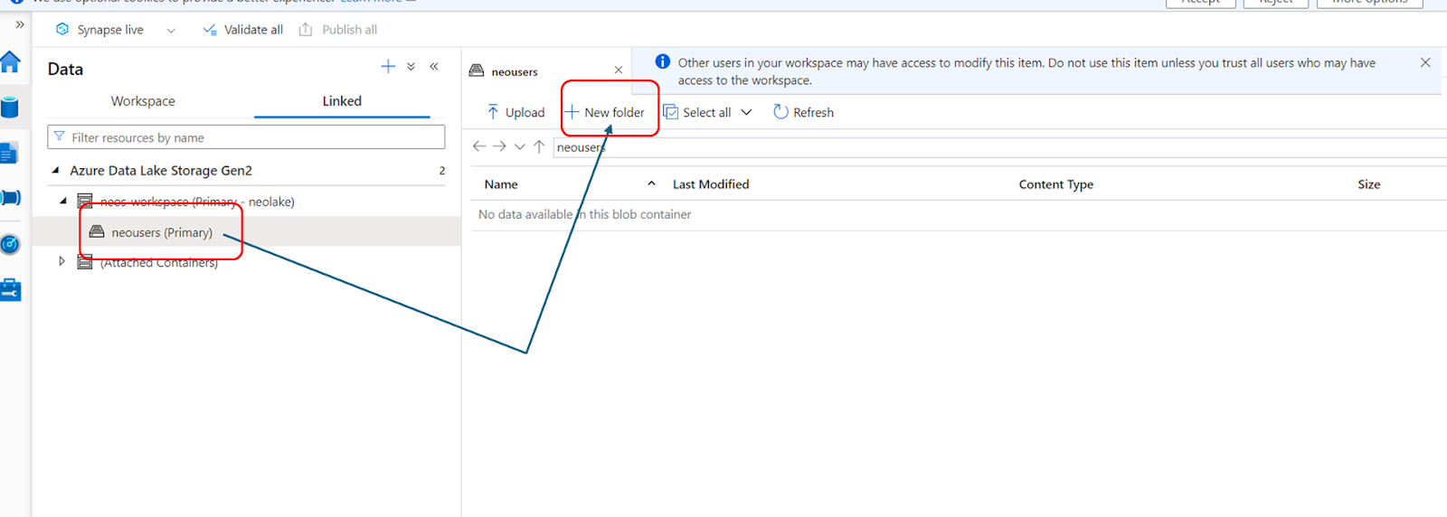Screen dimensions: 1447x517
Task: Select neousers (Primary) container
Action: [x=162, y=232]
